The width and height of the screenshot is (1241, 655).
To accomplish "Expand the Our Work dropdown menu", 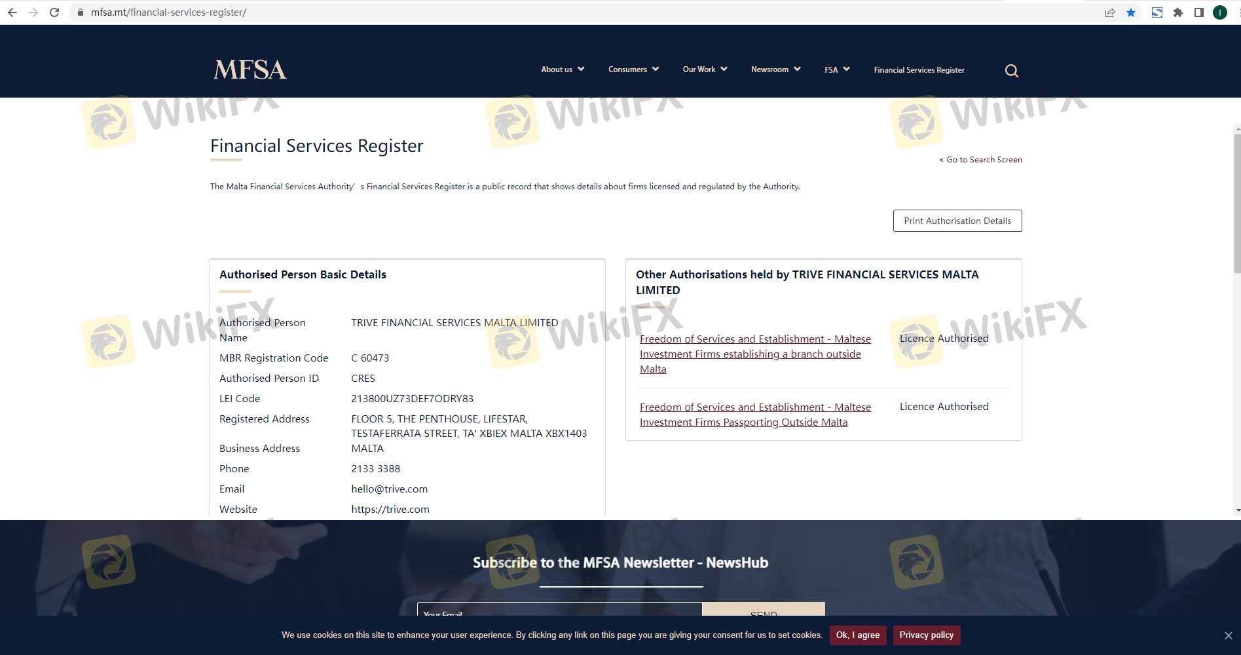I will [x=705, y=69].
